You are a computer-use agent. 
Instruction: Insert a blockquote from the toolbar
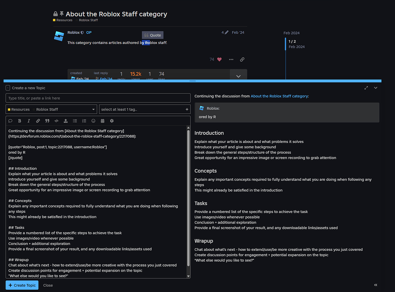(47, 121)
